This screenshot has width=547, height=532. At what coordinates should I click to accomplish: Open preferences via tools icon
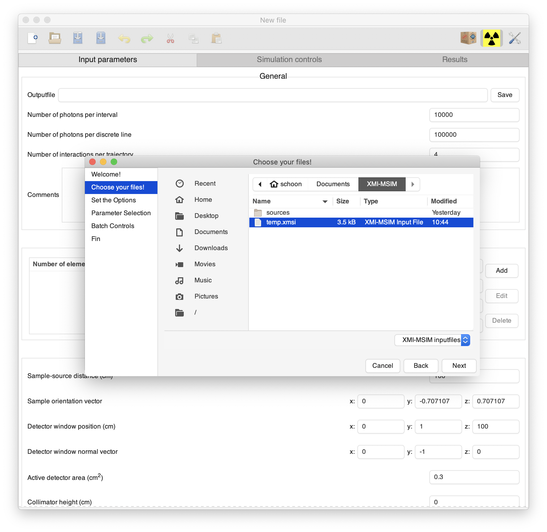coord(514,38)
